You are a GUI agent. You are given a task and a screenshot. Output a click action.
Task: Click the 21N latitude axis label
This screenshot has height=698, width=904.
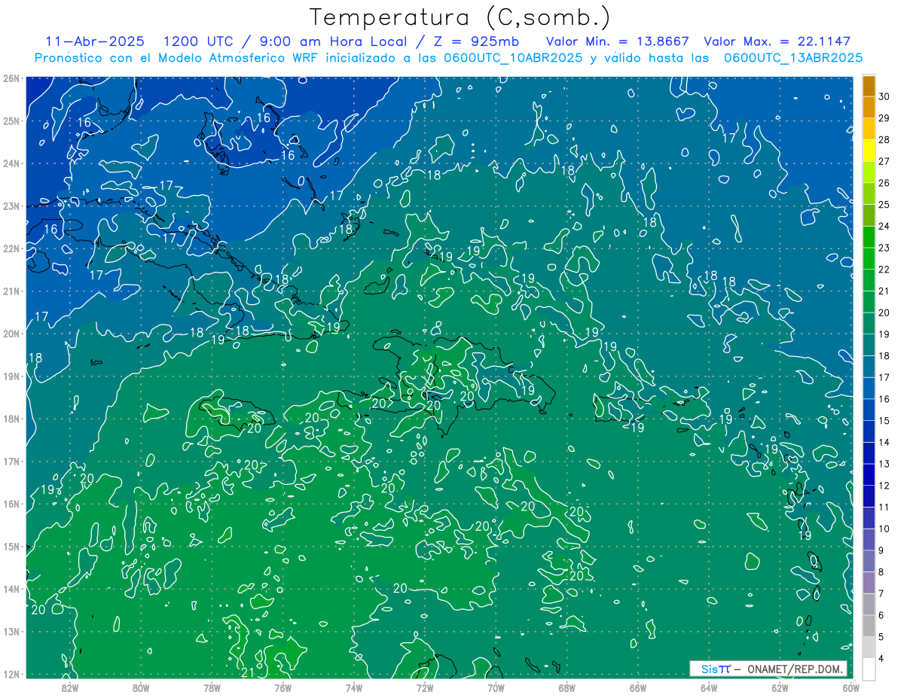(11, 291)
